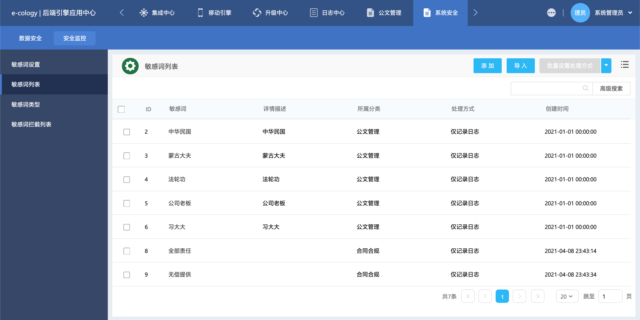
Task: Check the row for 公司老板
Action: tap(127, 203)
